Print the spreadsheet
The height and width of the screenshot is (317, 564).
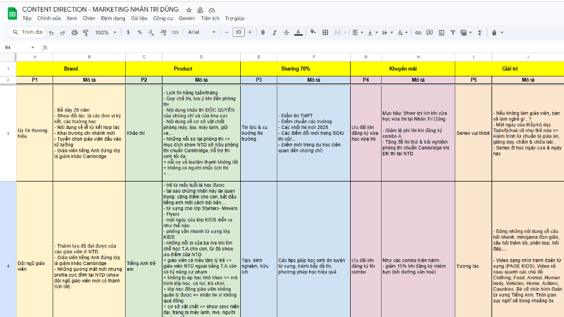pyautogui.click(x=74, y=32)
